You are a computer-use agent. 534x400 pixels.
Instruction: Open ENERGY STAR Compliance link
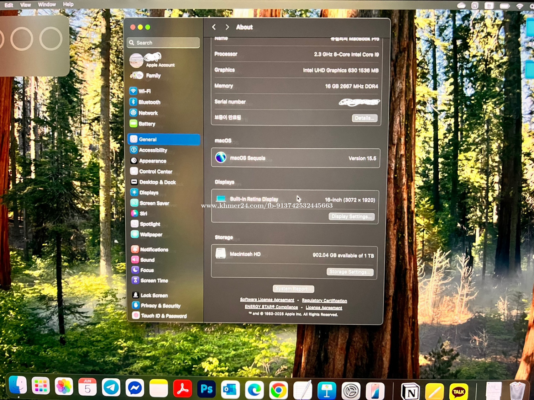point(271,307)
